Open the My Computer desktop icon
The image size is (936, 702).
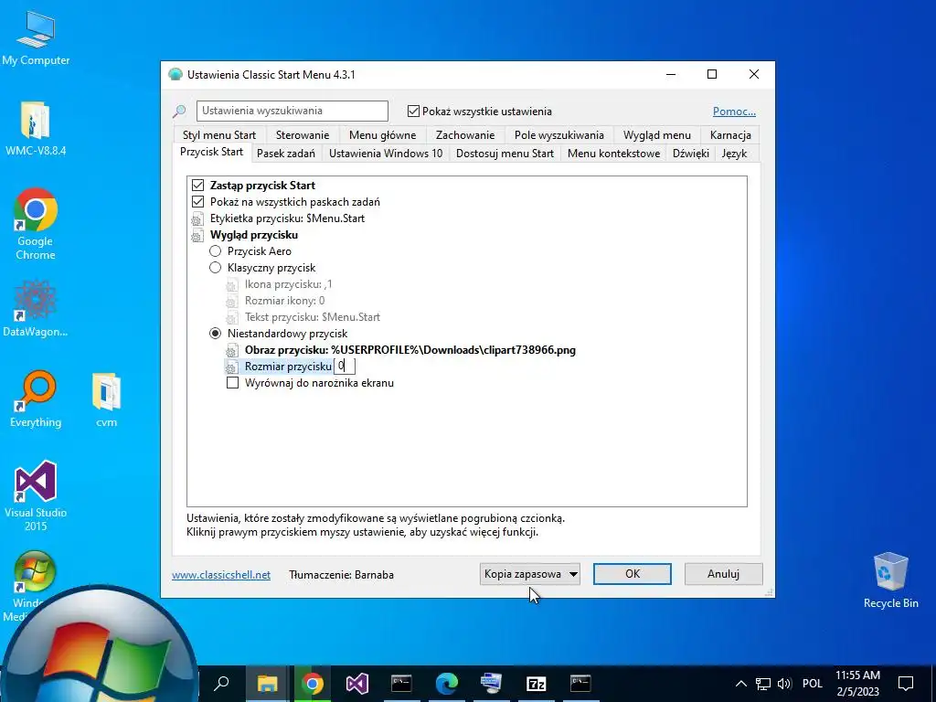(36, 37)
